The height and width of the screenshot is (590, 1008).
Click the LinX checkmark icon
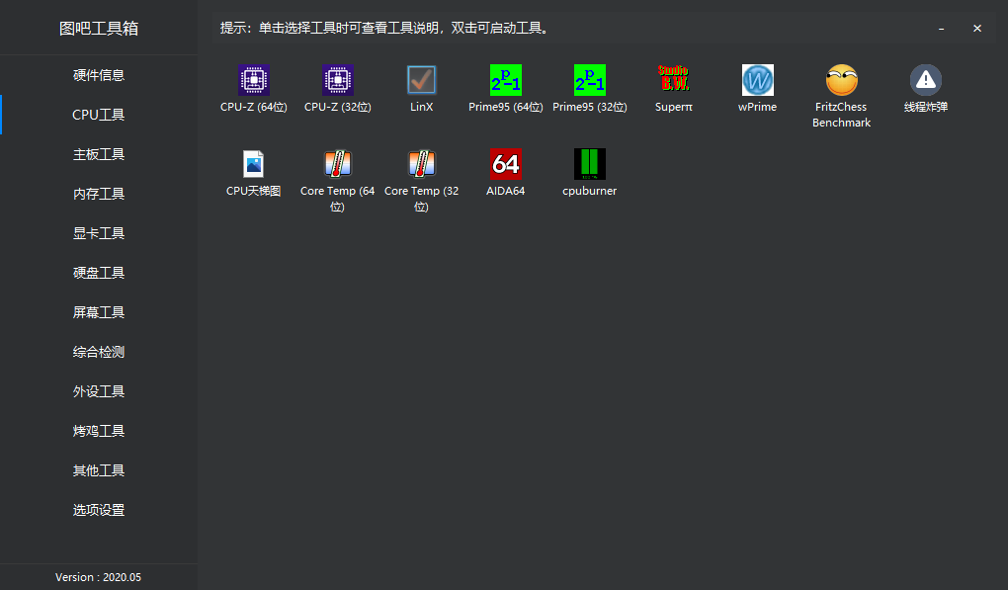click(x=422, y=80)
